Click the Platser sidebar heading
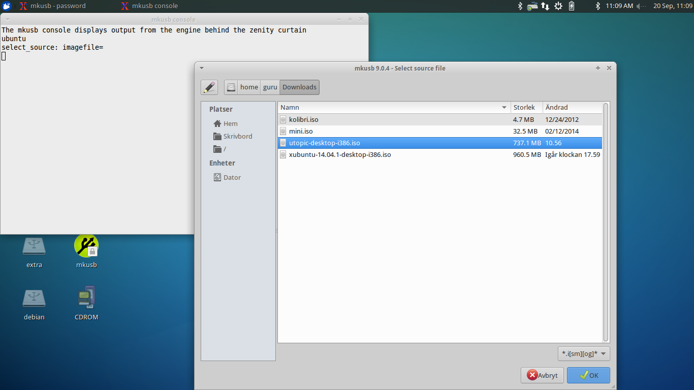Screen dimensions: 694x390 221,109
